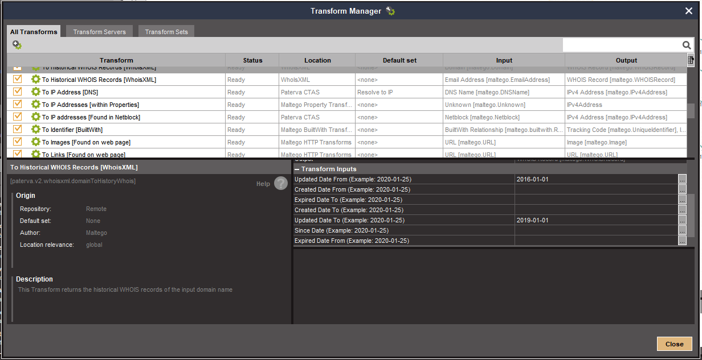Sort by the Transform column header

click(x=116, y=60)
